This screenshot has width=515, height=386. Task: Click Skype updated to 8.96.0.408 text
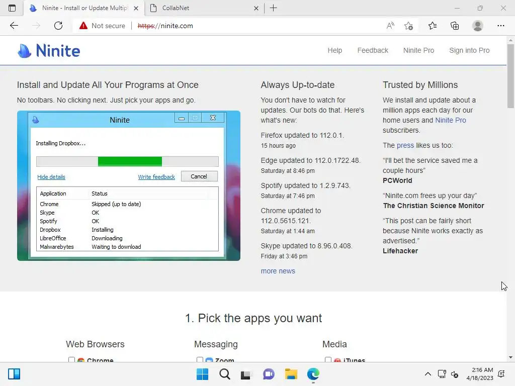[x=306, y=246]
